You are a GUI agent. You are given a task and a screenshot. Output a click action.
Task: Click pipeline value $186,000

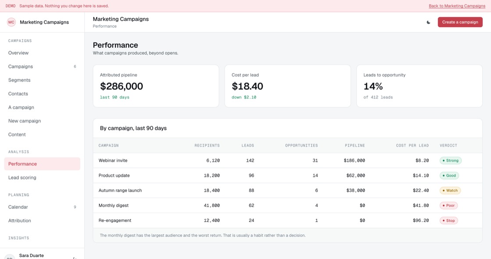click(x=354, y=161)
